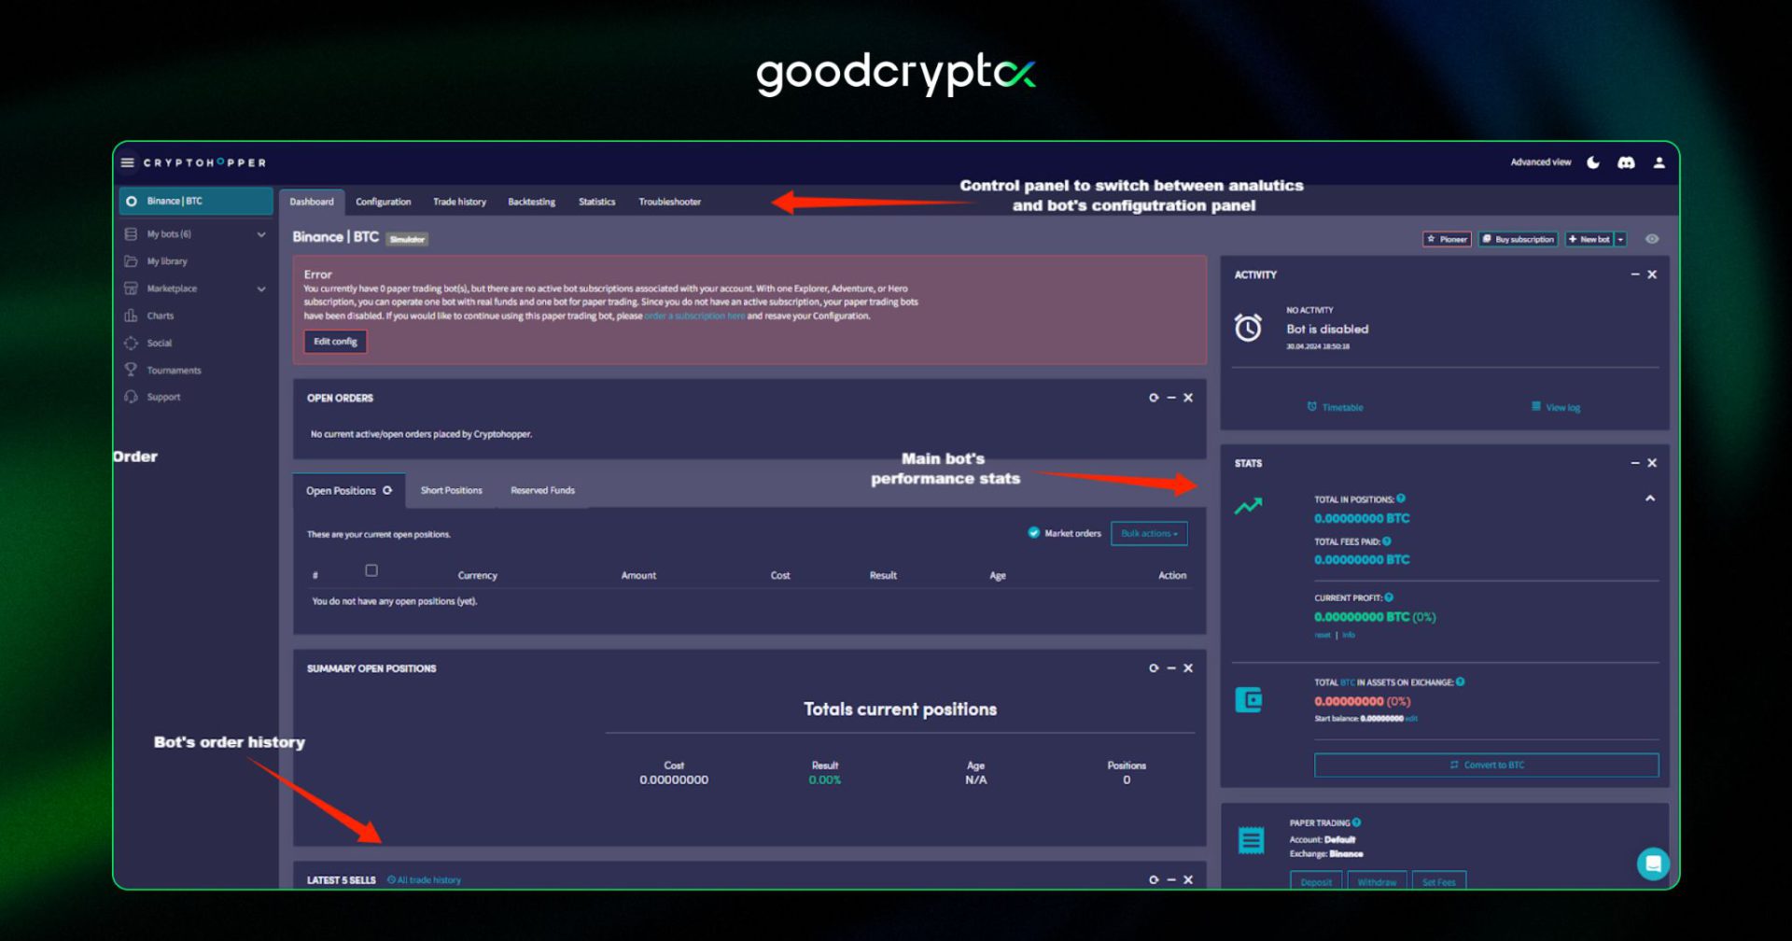Close the Open Orders panel

coord(1188,398)
